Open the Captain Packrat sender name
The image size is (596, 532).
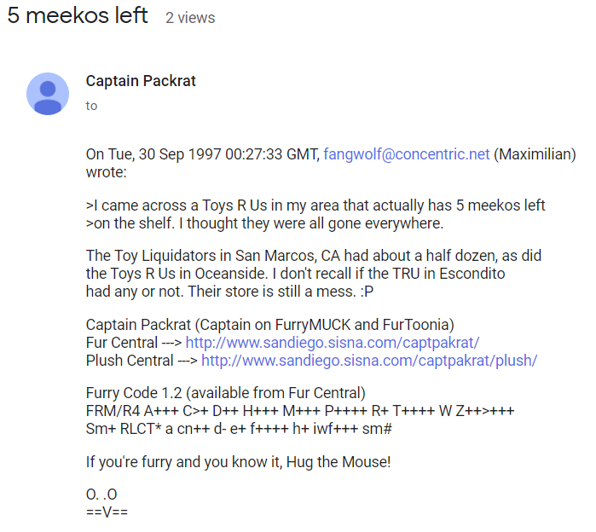141,81
